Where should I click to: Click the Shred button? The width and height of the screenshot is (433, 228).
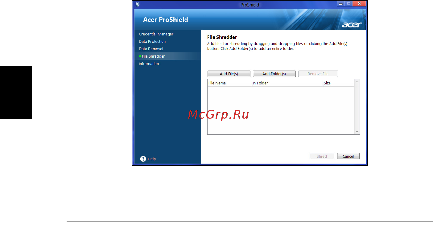(x=322, y=156)
